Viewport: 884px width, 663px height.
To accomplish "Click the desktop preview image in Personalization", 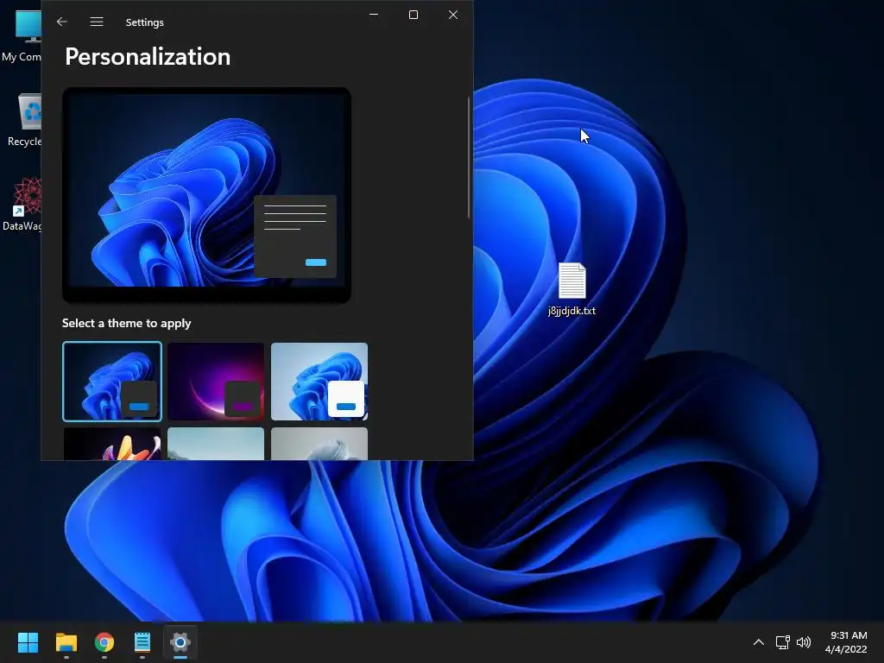I will [207, 195].
